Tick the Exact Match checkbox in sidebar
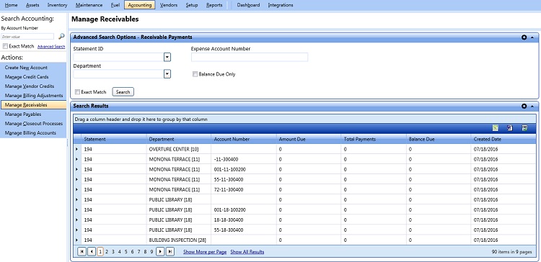Image resolution: width=541 pixels, height=262 pixels. [5, 46]
